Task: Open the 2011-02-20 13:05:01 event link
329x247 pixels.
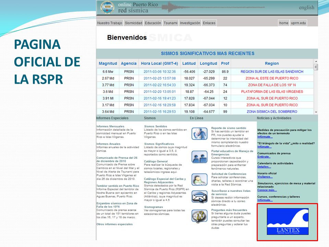Action: (x=160, y=92)
